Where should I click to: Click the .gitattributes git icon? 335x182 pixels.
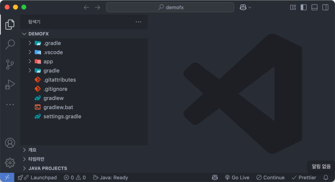(37, 80)
